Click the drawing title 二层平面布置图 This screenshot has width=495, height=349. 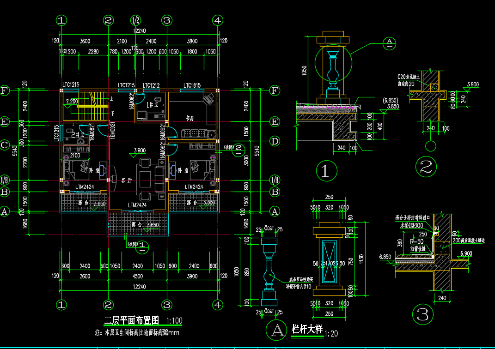(x=131, y=321)
